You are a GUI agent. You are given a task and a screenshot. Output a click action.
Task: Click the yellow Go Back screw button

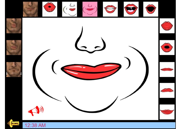click(x=13, y=124)
